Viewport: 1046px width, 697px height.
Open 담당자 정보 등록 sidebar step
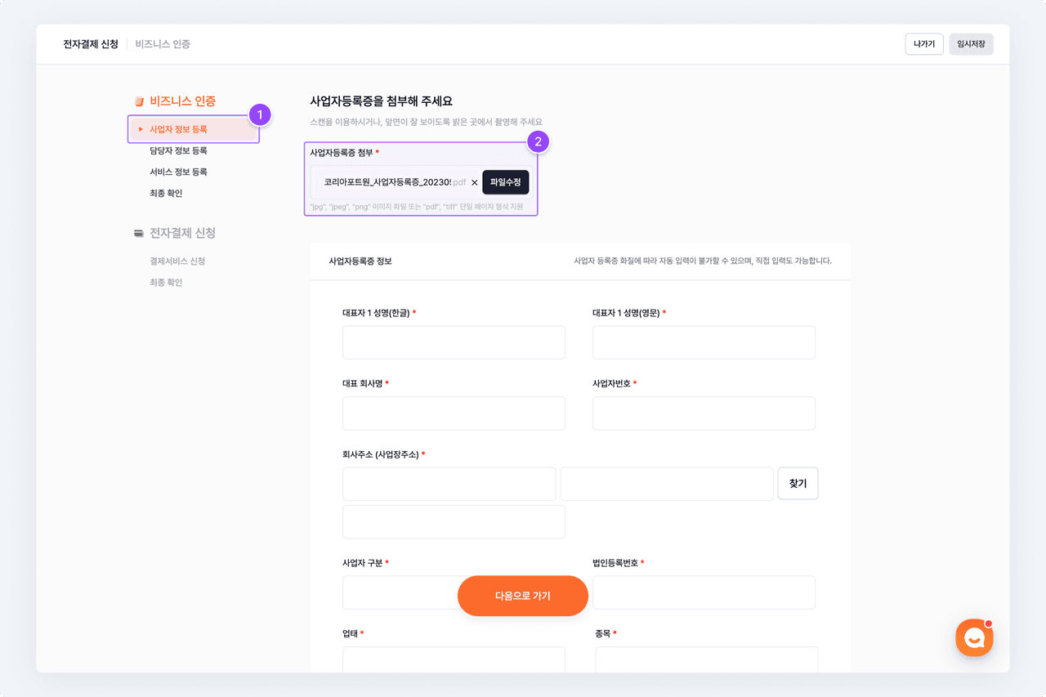(178, 150)
